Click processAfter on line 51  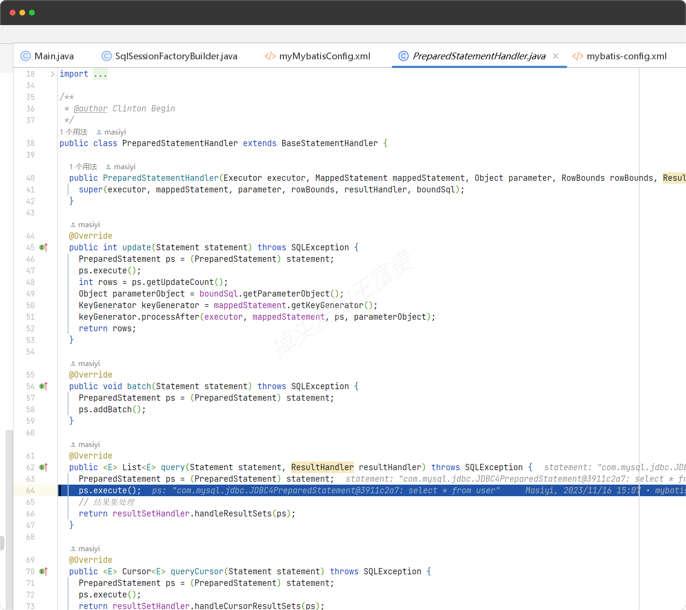(x=170, y=317)
